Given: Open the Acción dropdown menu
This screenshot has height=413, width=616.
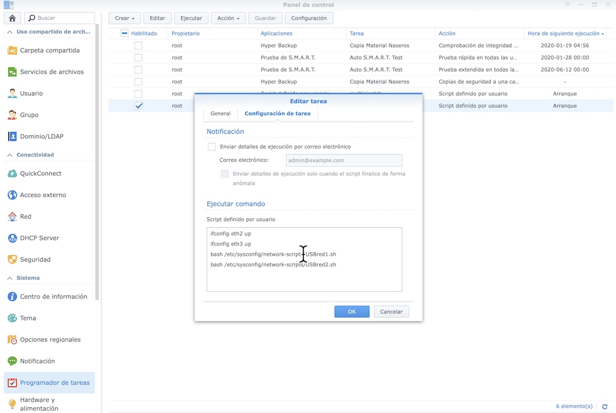Looking at the screenshot, I should pyautogui.click(x=228, y=18).
